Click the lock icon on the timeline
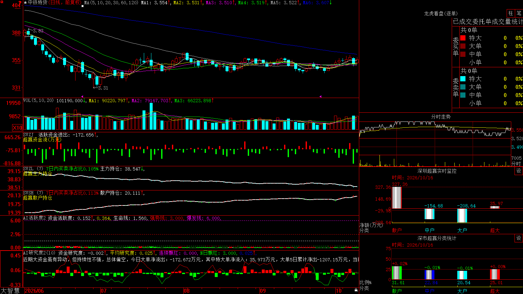523x294 pixels. [x=356, y=290]
